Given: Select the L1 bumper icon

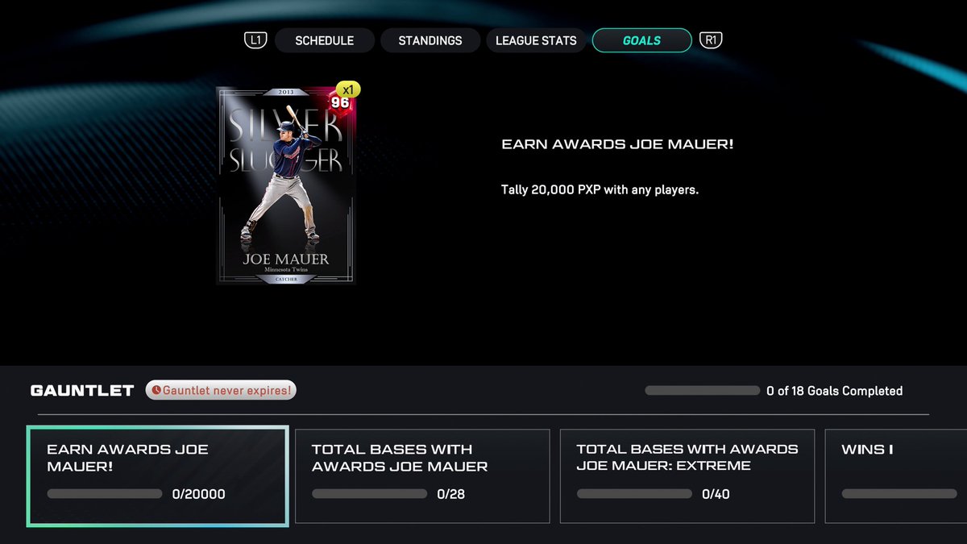Looking at the screenshot, I should [255, 40].
